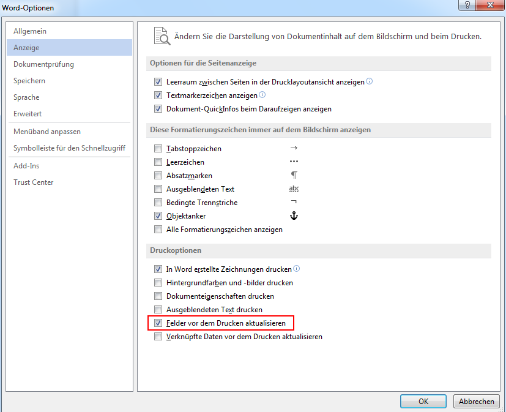Disable Dokument-QuickInfos beim Daraufzeigen anzeigen

coord(158,109)
